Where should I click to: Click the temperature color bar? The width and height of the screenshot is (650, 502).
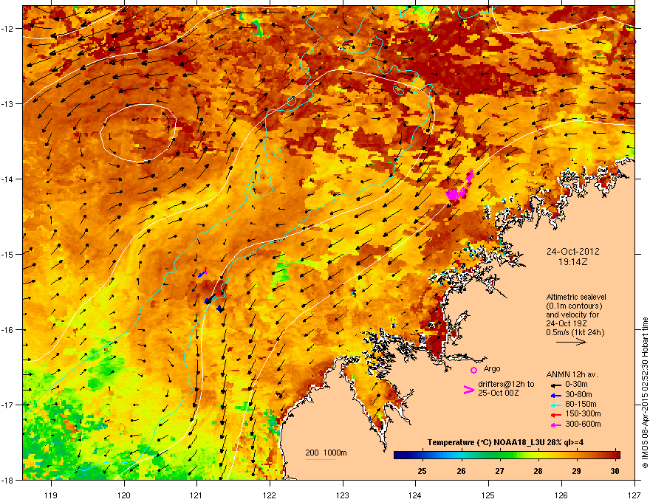pos(507,455)
